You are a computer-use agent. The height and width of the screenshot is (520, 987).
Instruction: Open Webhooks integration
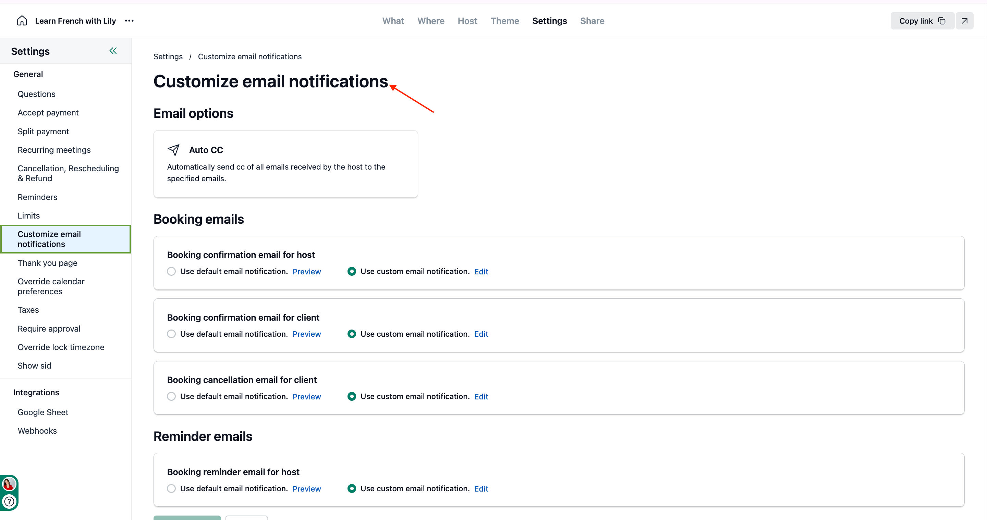click(37, 430)
